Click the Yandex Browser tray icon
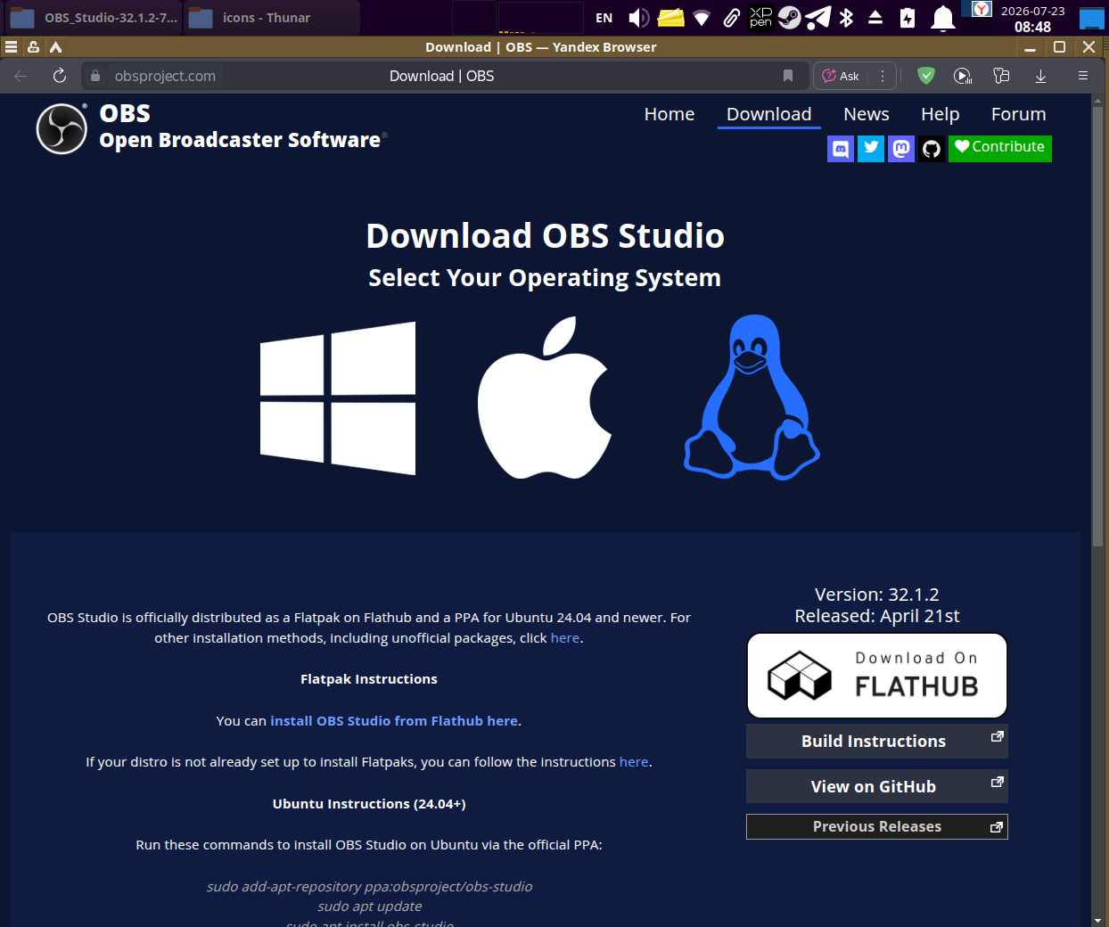 click(982, 9)
